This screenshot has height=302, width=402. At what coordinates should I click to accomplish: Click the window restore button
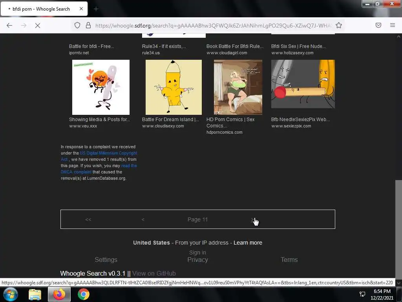coord(378,4)
